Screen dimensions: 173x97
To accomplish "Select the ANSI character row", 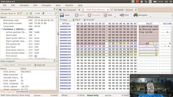I will 28,75.
